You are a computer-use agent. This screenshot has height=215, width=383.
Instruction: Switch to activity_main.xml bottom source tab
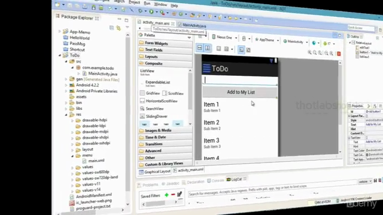point(188,170)
